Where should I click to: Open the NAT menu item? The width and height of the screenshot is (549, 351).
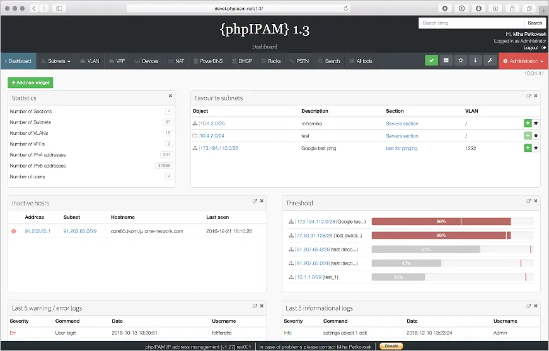tap(176, 61)
